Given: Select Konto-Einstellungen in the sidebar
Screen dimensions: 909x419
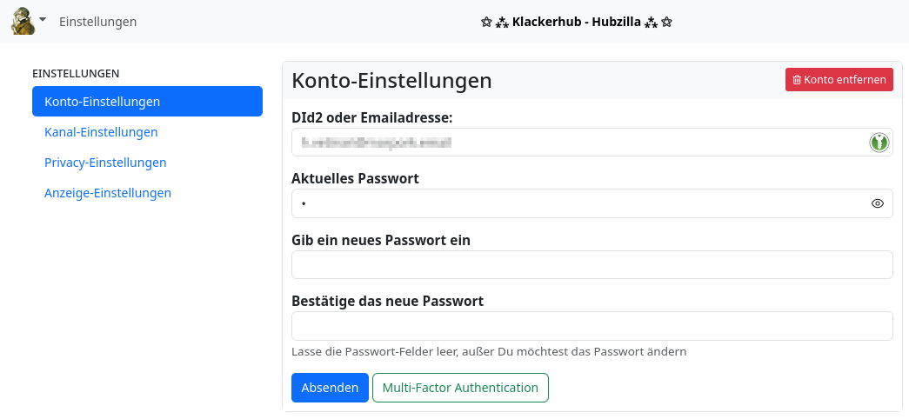Looking at the screenshot, I should pyautogui.click(x=147, y=102).
